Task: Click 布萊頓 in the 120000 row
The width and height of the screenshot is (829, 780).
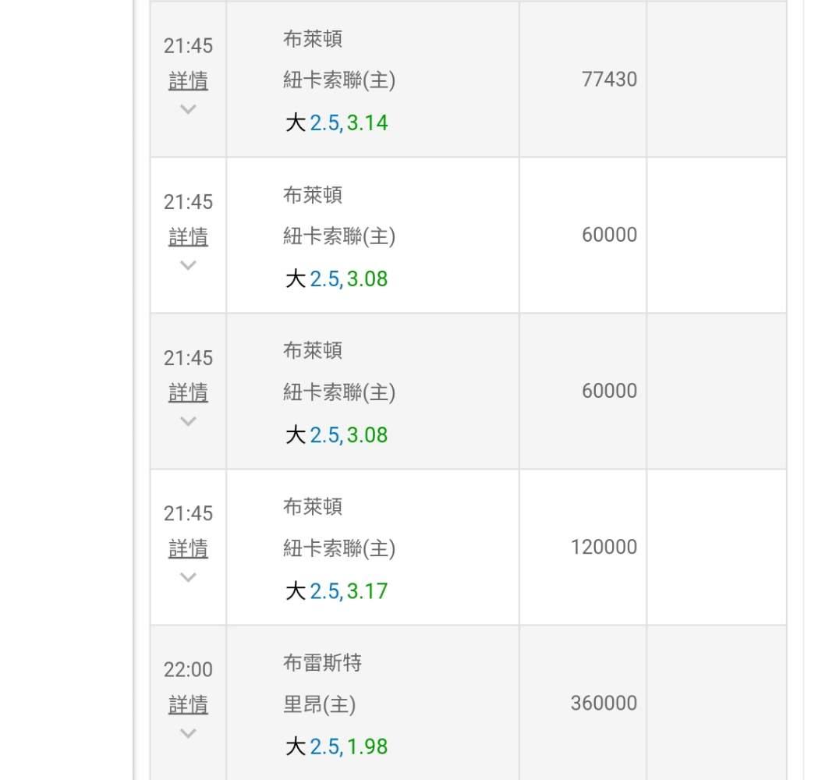Action: [313, 507]
